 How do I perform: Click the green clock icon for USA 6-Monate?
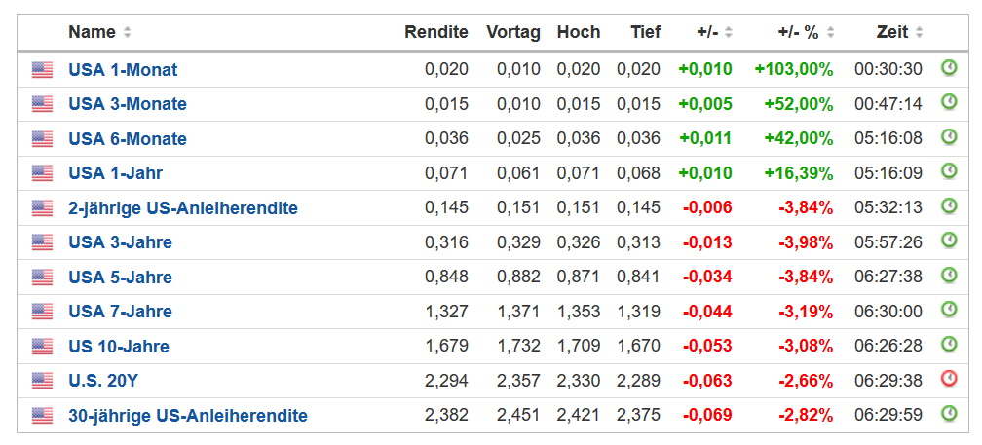tap(949, 137)
